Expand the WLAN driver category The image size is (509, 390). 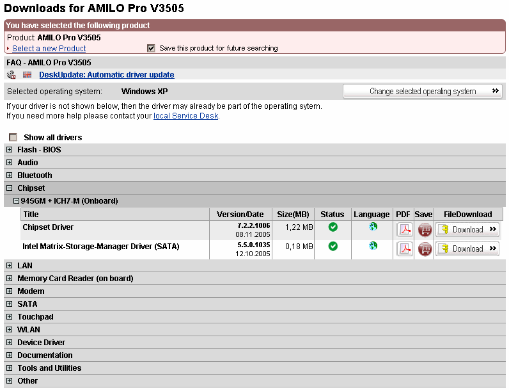pyautogui.click(x=10, y=330)
